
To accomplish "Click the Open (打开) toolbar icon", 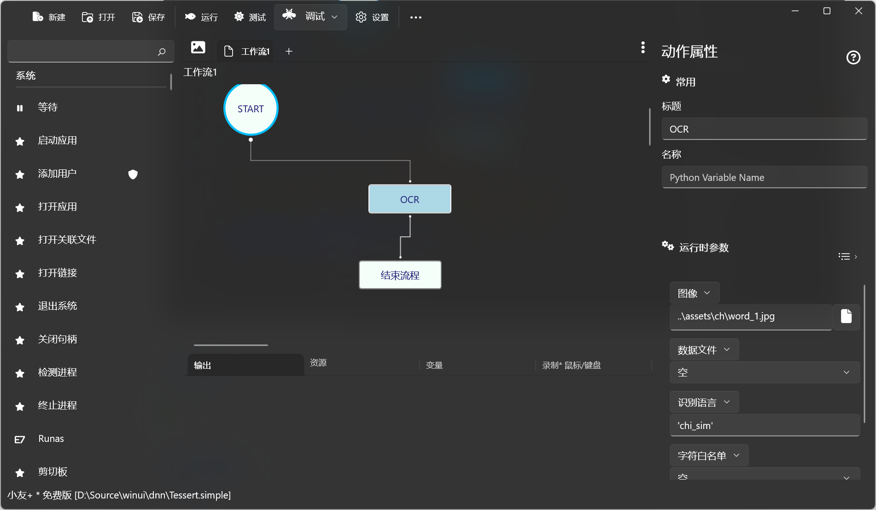I will pyautogui.click(x=87, y=17).
